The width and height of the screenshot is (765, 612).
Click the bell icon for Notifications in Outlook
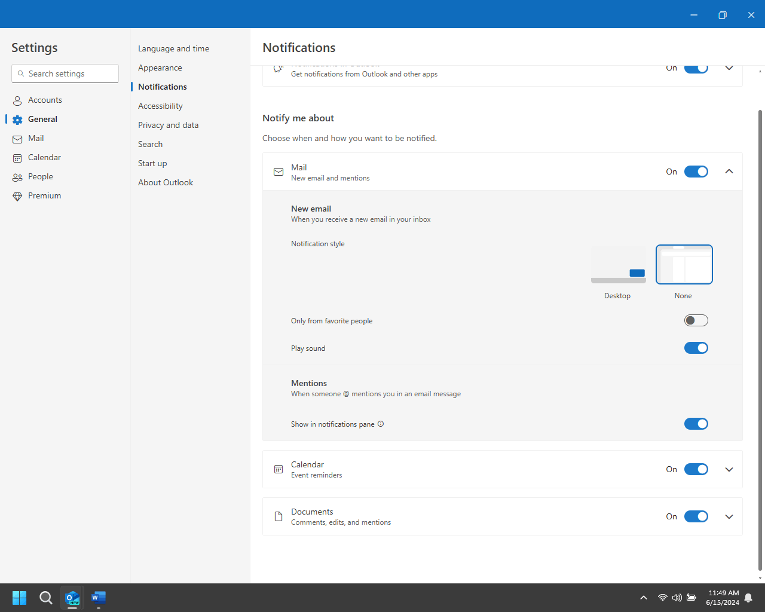278,68
